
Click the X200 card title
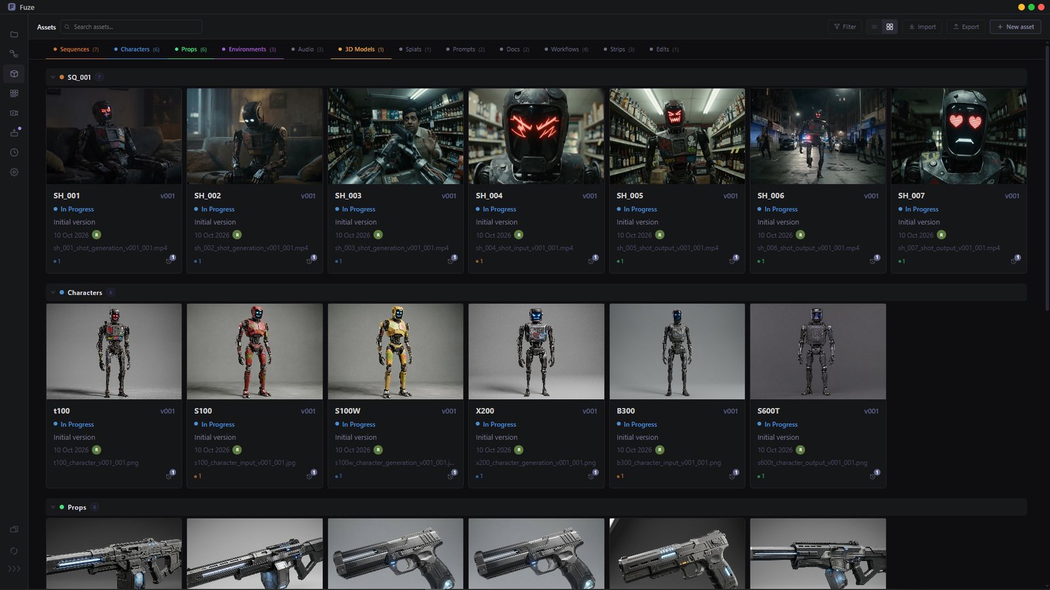tap(485, 411)
